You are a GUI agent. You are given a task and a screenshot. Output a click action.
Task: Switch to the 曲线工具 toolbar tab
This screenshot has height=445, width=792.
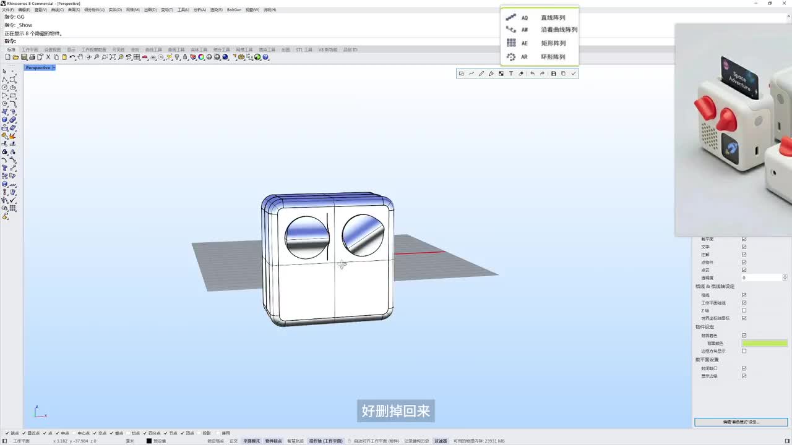[x=153, y=49]
